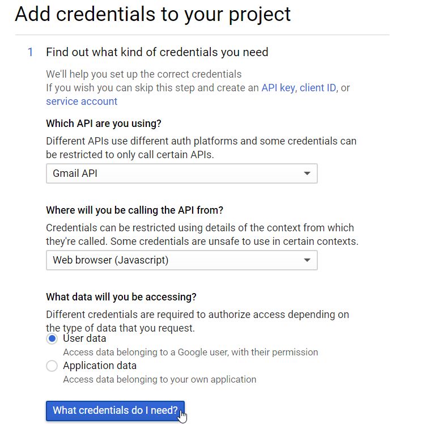Click the Find out what kind of credentials heading

157,52
